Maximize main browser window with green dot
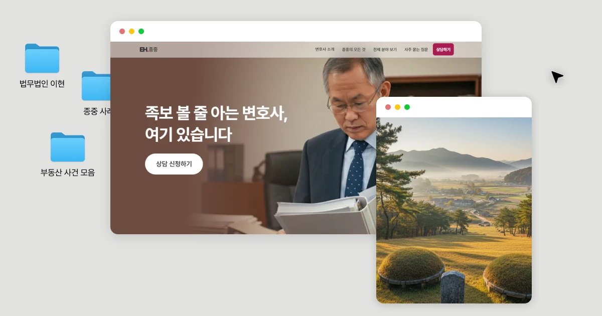 coord(141,31)
